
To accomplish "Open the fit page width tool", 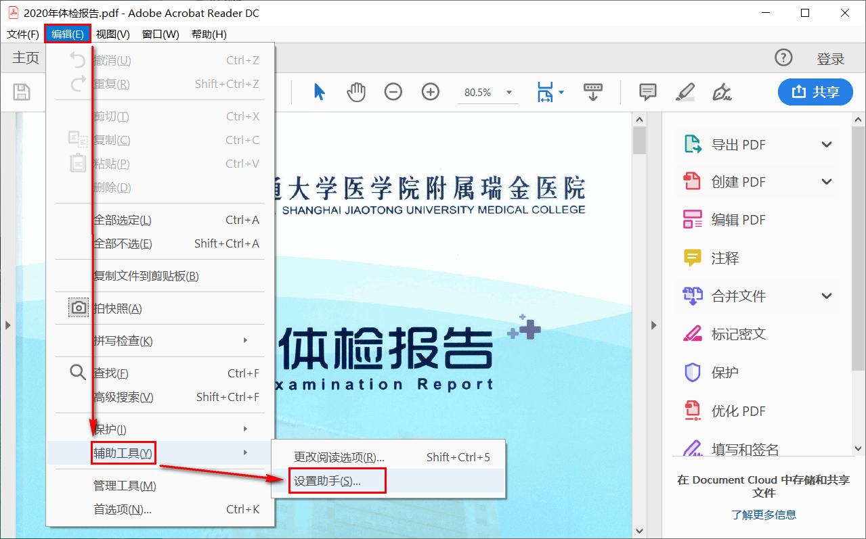I will click(x=545, y=92).
